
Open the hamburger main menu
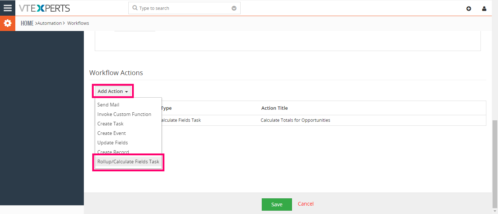pyautogui.click(x=7, y=8)
